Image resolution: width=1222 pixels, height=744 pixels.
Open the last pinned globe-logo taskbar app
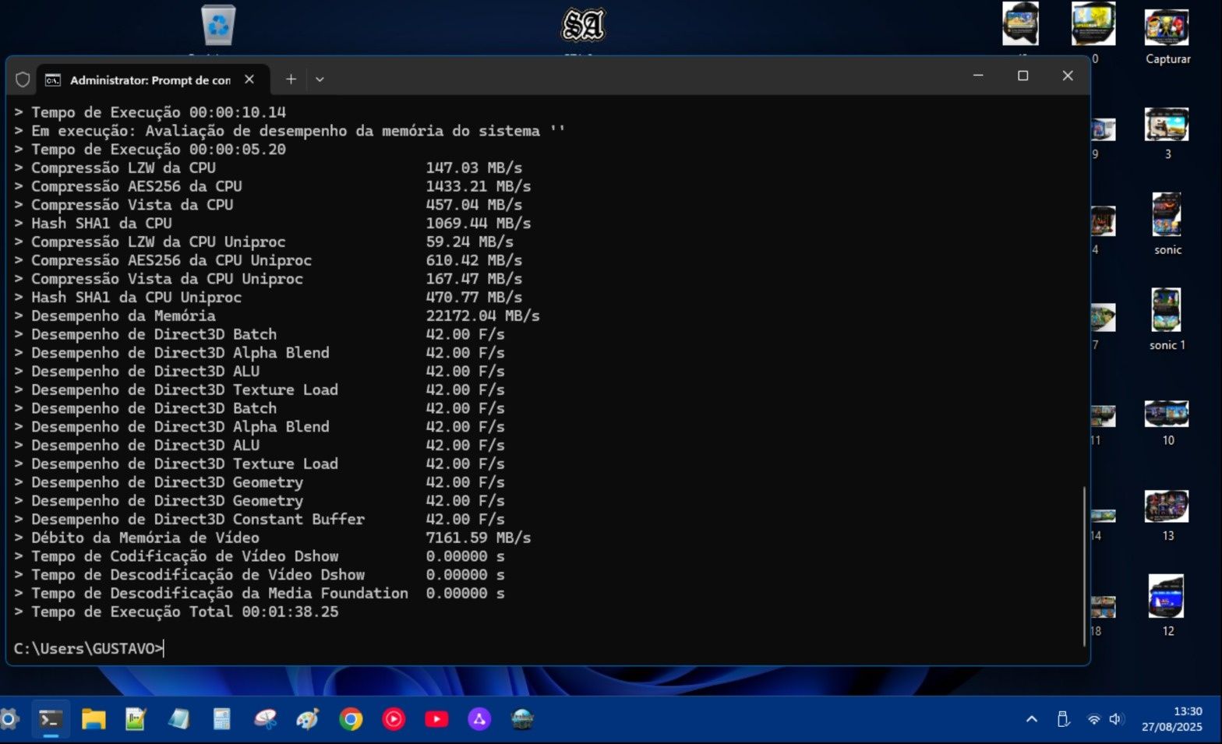522,719
